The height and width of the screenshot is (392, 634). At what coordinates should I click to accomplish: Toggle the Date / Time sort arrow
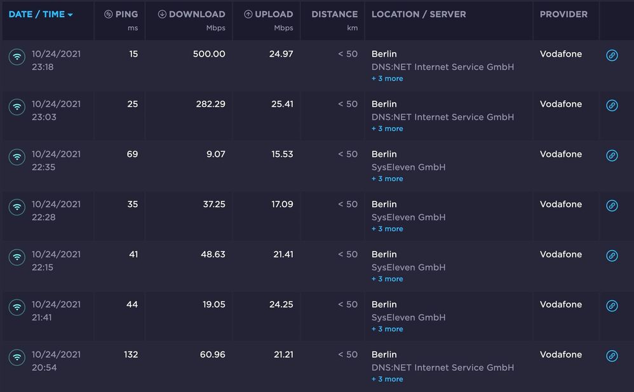click(x=70, y=15)
